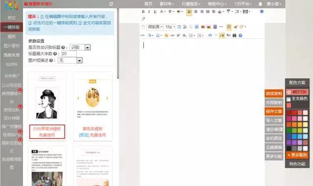The width and height of the screenshot is (313, 186).
Task: Click the 导入文章 button
Action: [x=274, y=120]
